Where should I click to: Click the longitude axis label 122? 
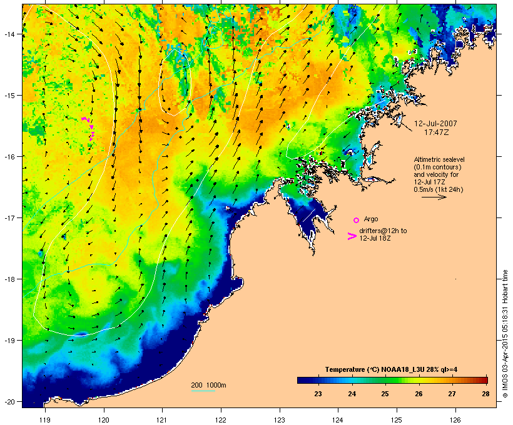221,420
